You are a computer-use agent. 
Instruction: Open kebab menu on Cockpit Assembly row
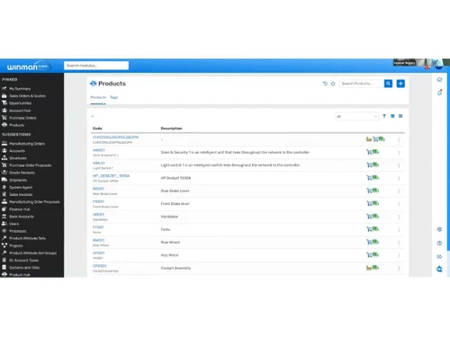click(x=399, y=268)
